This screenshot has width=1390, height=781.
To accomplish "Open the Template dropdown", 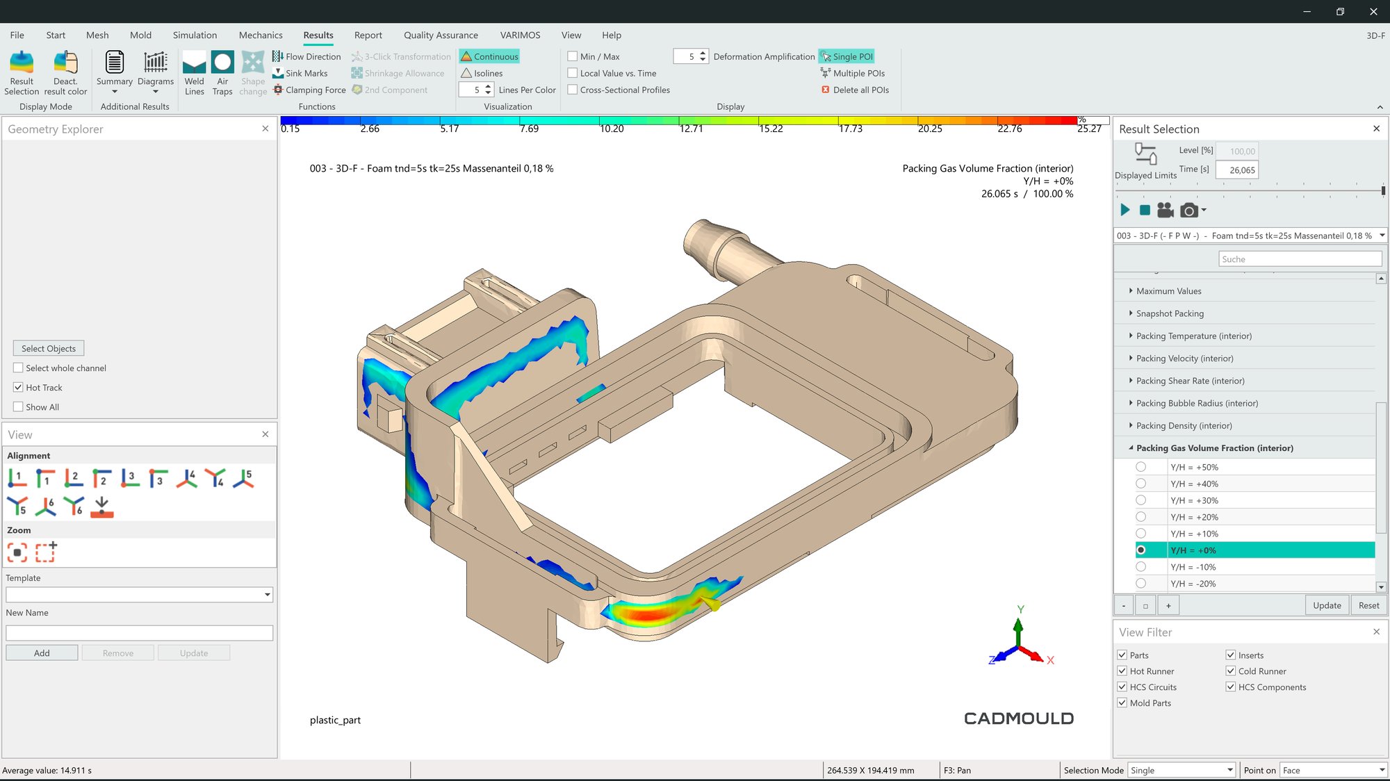I will (267, 595).
